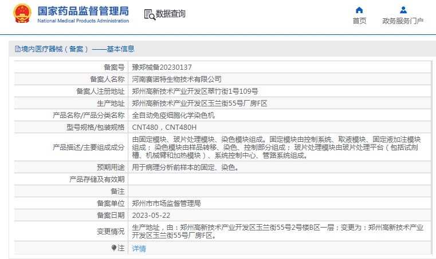Click National Medical Products Administration subtitle
The width and height of the screenshot is (436, 259).
(83, 21)
